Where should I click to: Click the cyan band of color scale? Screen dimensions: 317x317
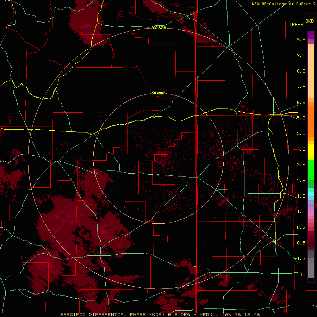point(311,194)
